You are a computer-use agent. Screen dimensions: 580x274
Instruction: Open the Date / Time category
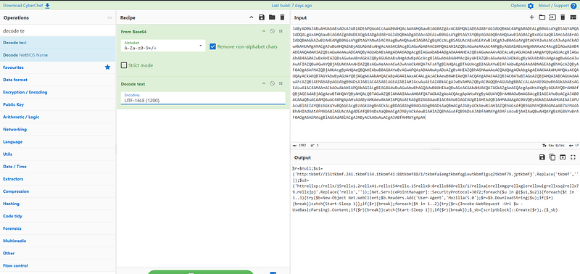[57, 167]
